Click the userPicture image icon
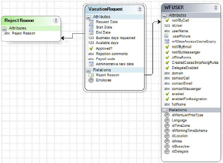223x163 pixels. (x=166, y=36)
